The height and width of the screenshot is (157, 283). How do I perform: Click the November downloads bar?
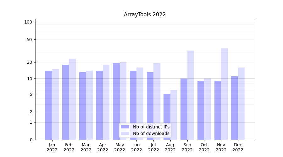[225, 94]
